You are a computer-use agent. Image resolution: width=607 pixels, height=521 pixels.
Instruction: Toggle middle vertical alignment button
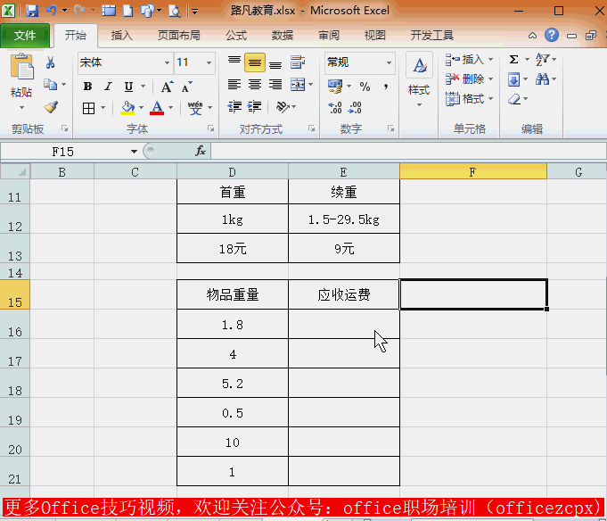(x=254, y=62)
